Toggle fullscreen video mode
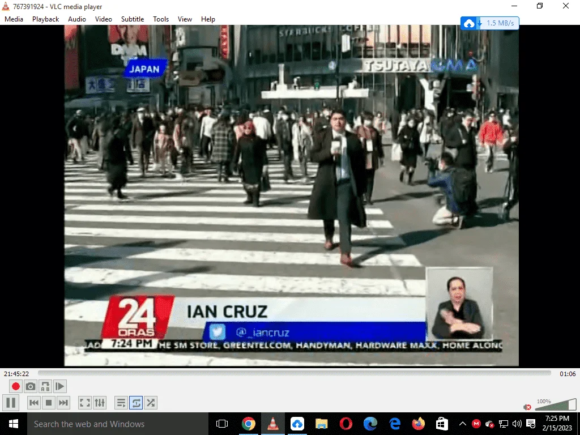Image resolution: width=580 pixels, height=435 pixels. point(85,403)
